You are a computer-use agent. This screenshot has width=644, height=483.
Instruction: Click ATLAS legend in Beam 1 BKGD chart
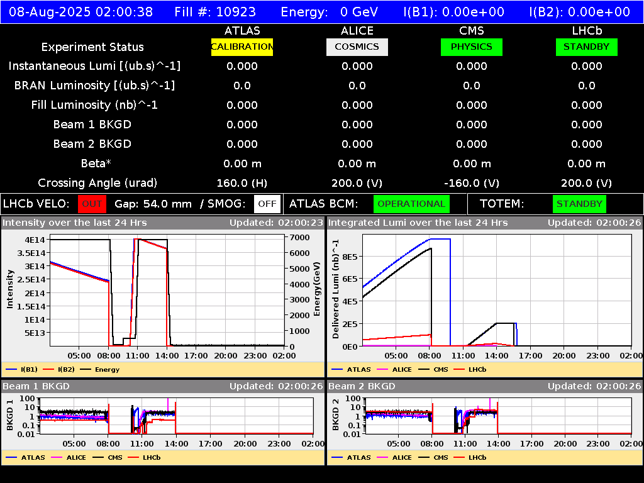pyautogui.click(x=25, y=458)
